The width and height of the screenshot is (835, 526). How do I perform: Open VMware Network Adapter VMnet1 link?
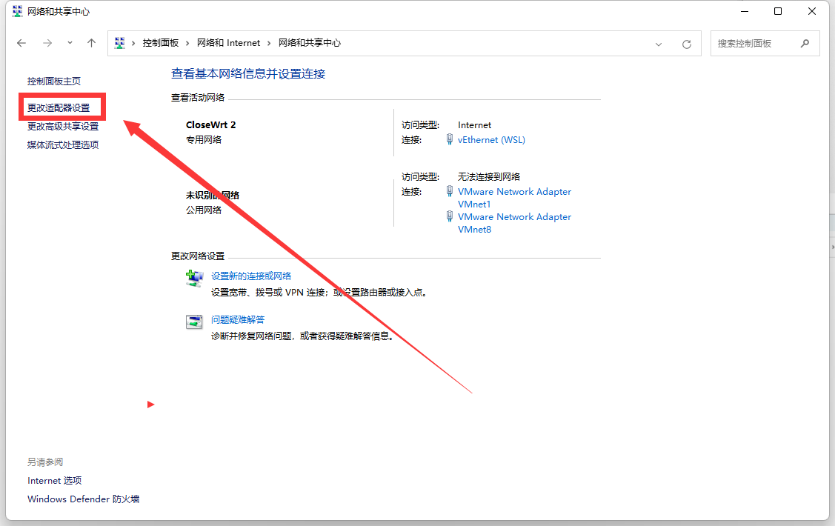pos(514,198)
